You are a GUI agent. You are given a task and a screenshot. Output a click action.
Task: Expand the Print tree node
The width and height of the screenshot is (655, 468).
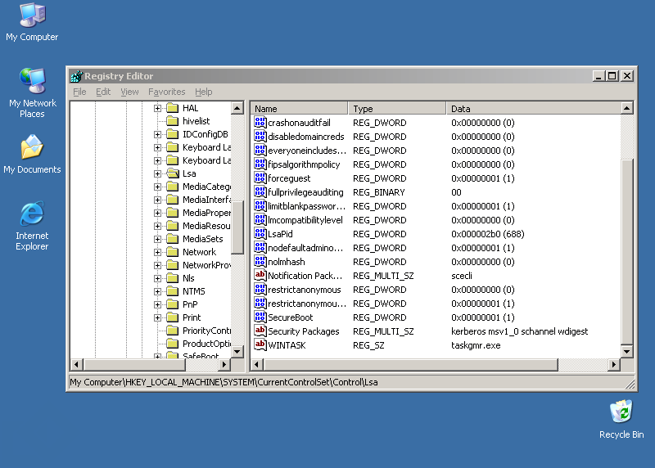[157, 317]
